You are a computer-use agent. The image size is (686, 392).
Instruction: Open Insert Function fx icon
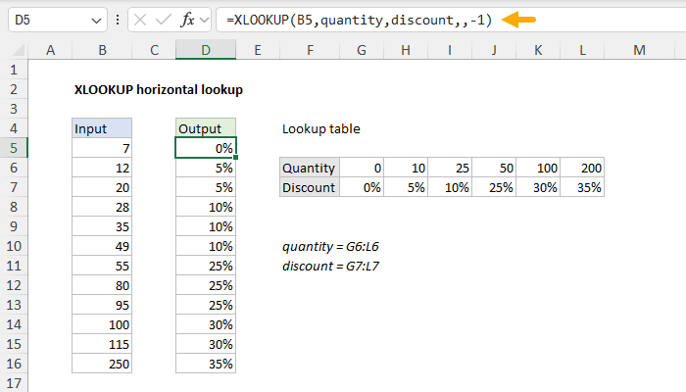point(187,20)
